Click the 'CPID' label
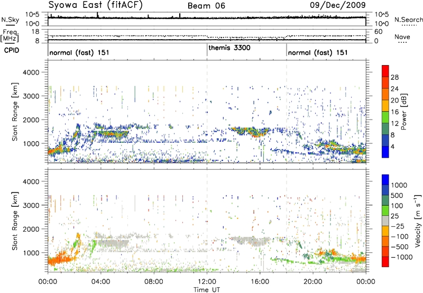This screenshot has height=293, width=423. click(x=12, y=50)
